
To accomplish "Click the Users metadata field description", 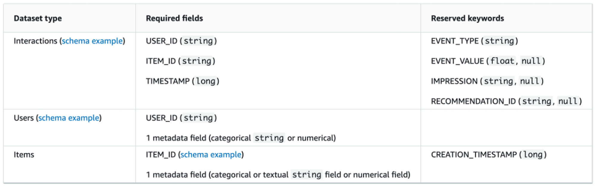I will pyautogui.click(x=241, y=138).
